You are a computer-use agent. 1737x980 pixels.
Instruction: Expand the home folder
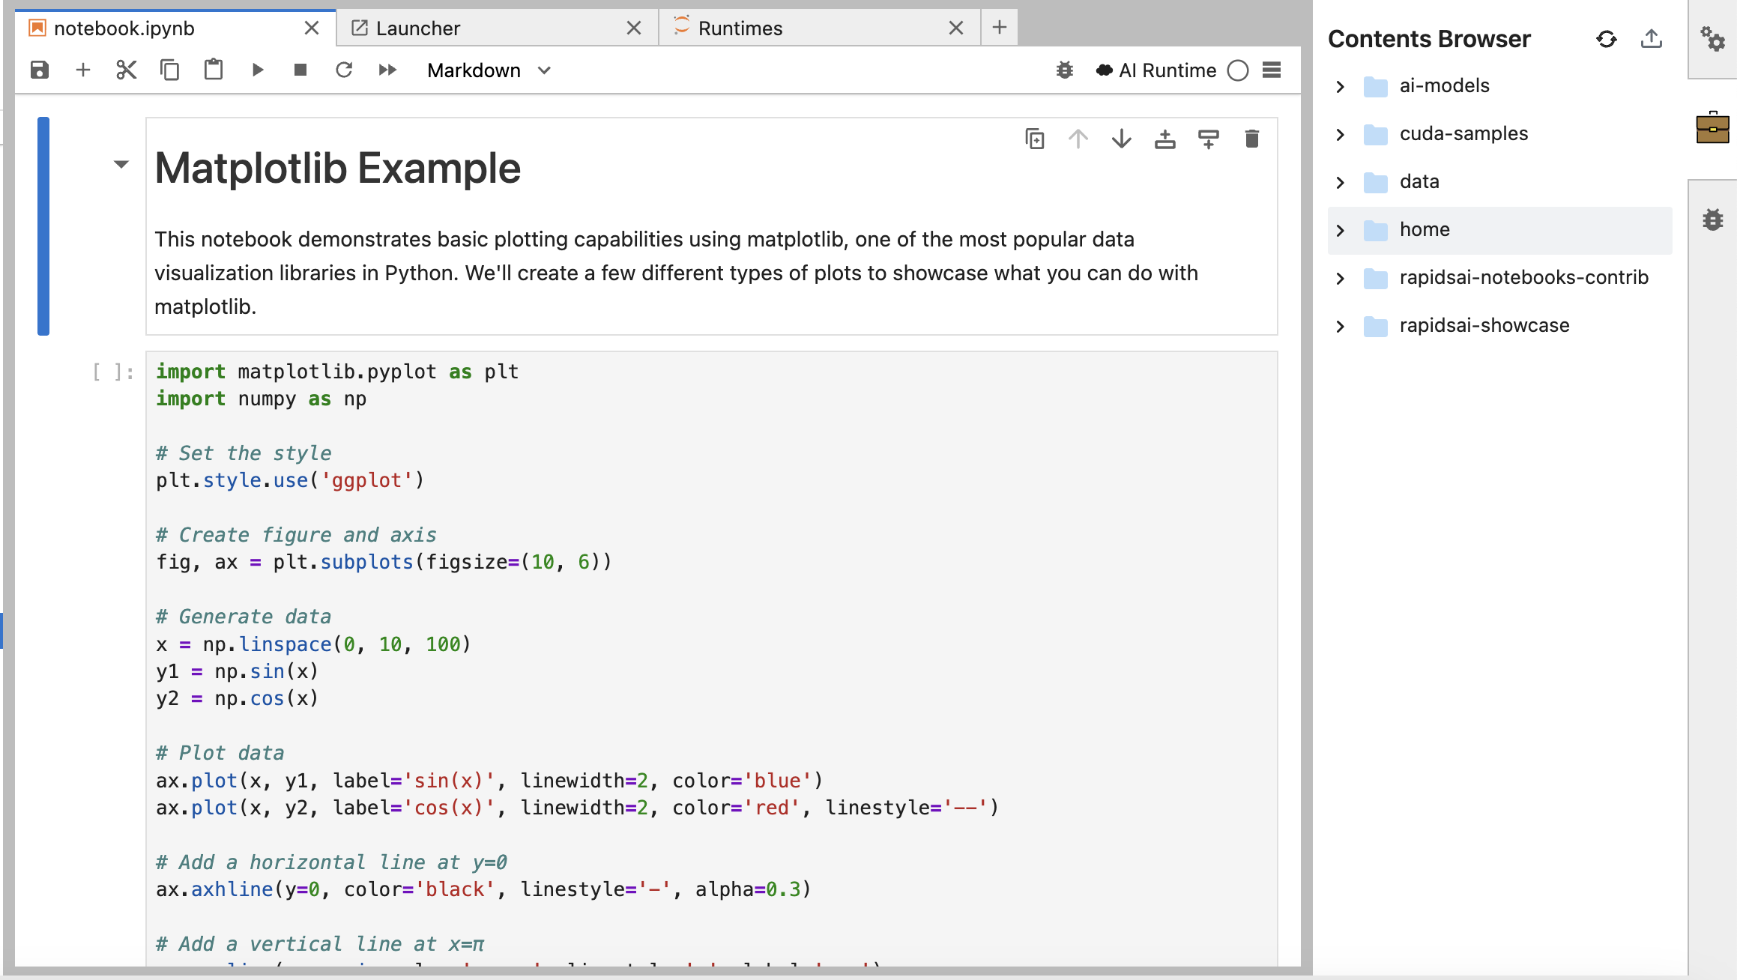pyautogui.click(x=1341, y=230)
